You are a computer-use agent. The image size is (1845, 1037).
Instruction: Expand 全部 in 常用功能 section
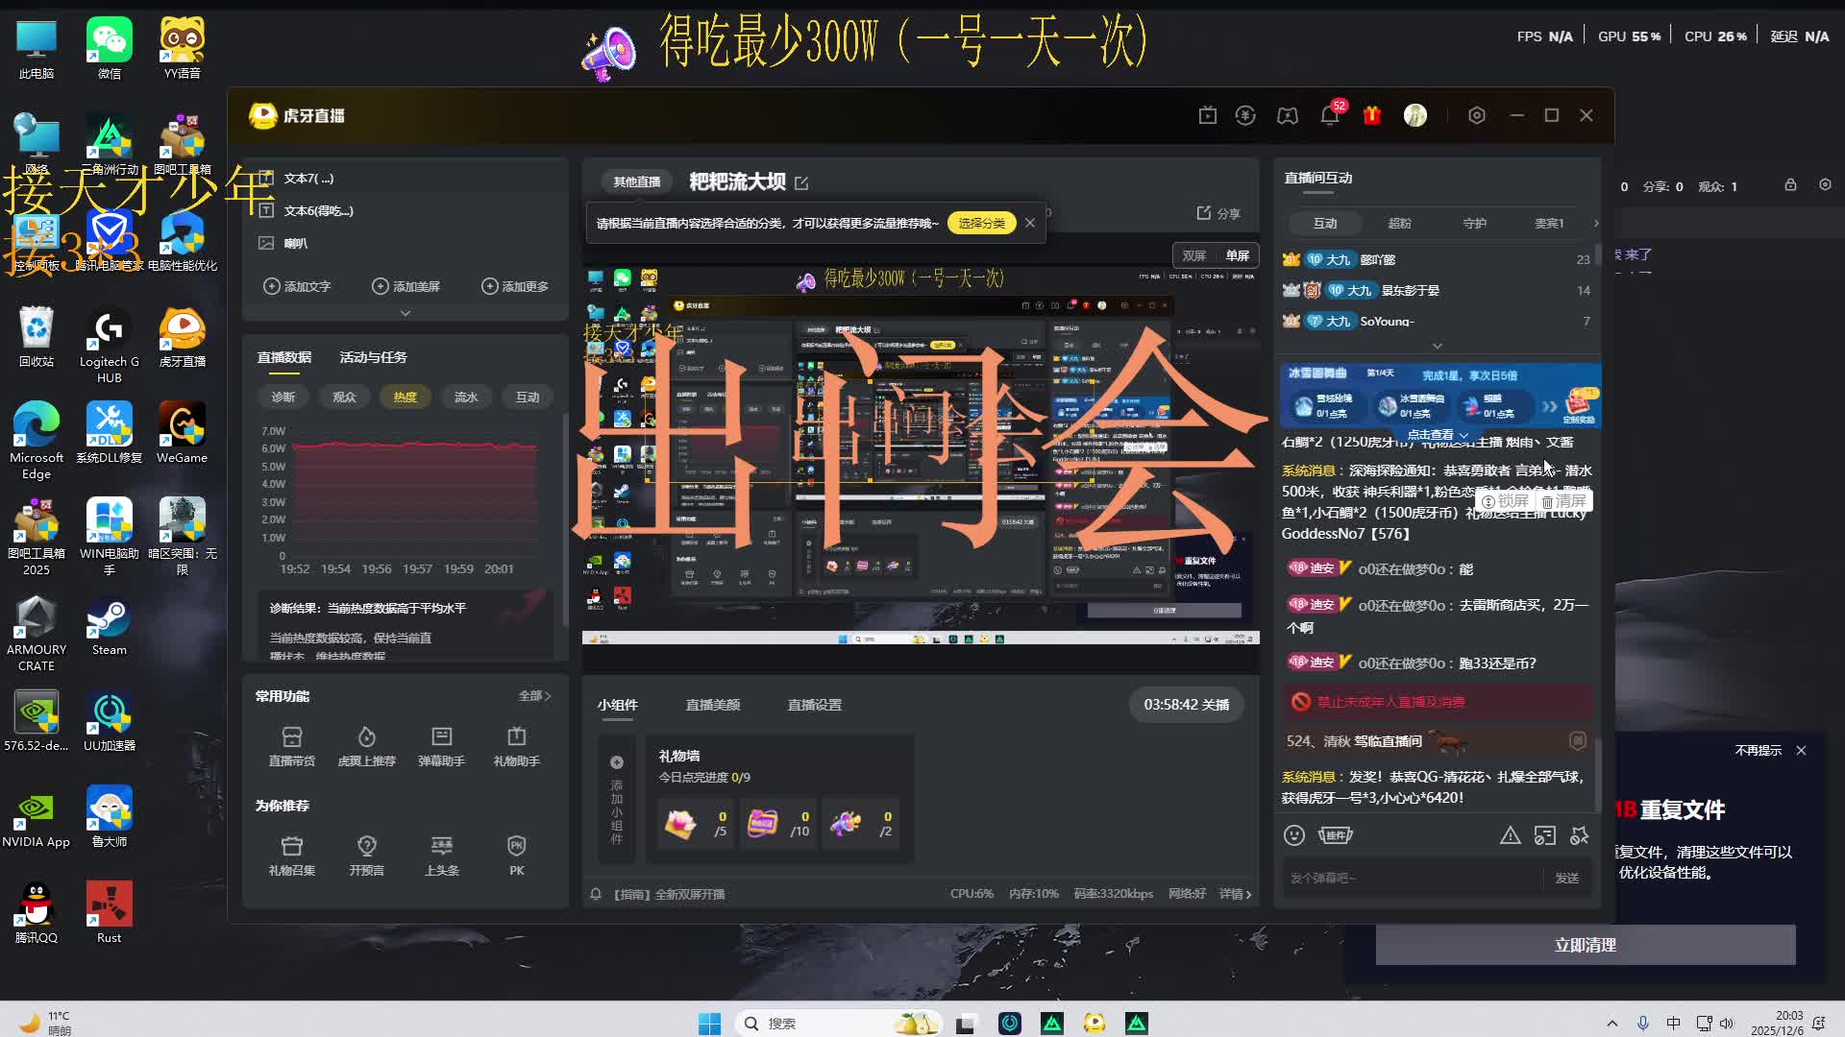point(534,695)
